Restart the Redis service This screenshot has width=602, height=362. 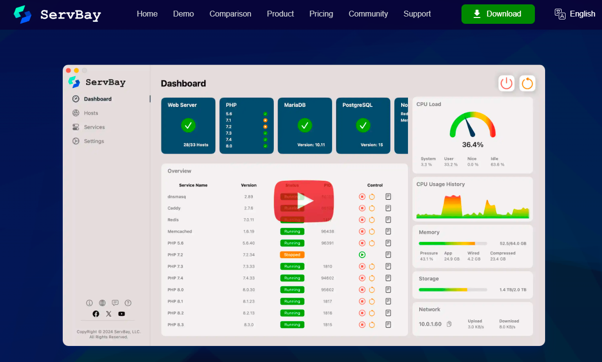pyautogui.click(x=372, y=220)
